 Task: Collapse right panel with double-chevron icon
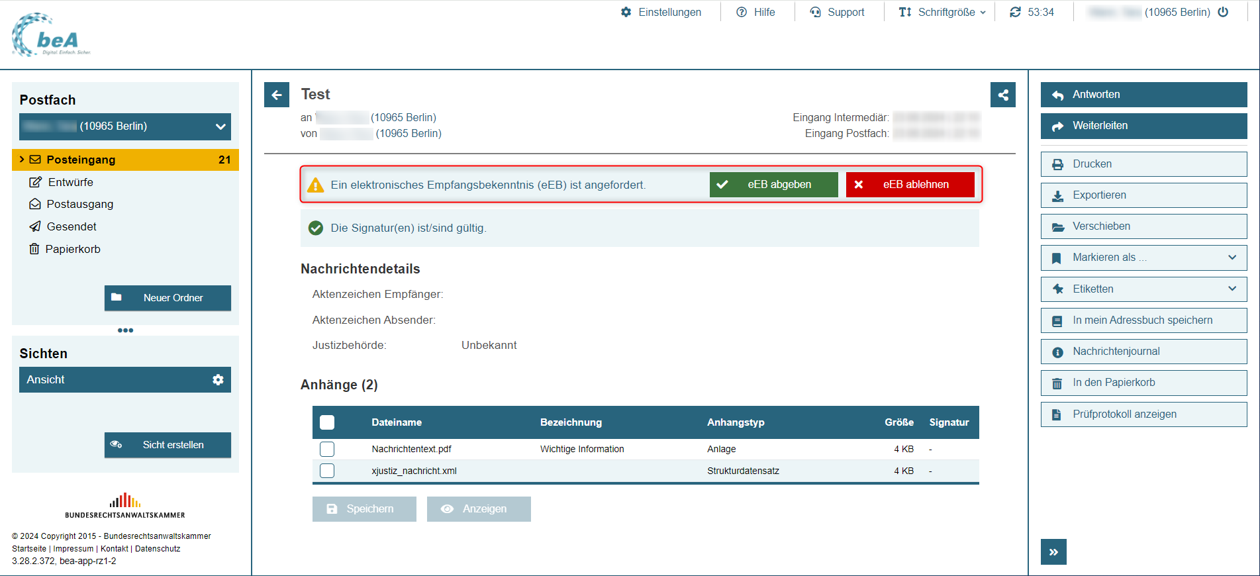pos(1053,552)
